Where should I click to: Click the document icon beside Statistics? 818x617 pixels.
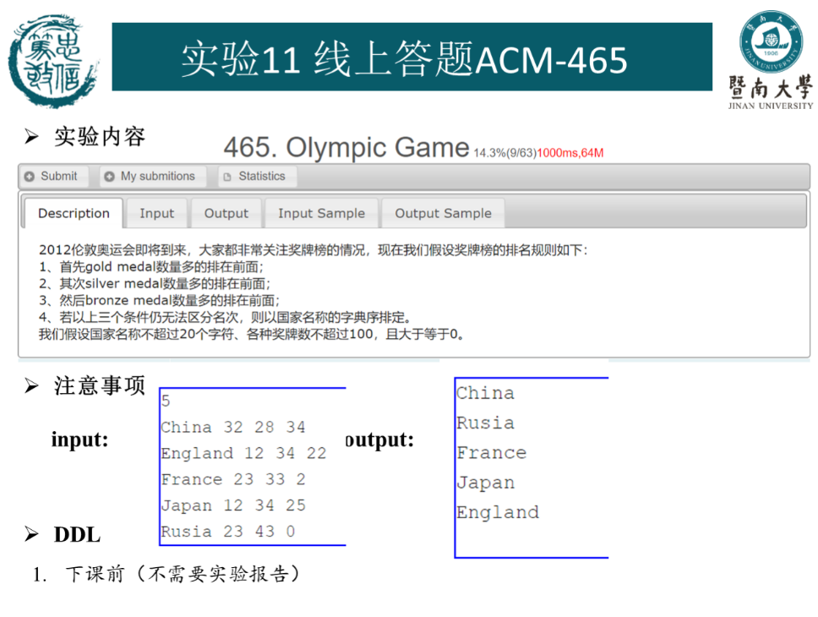(x=226, y=177)
